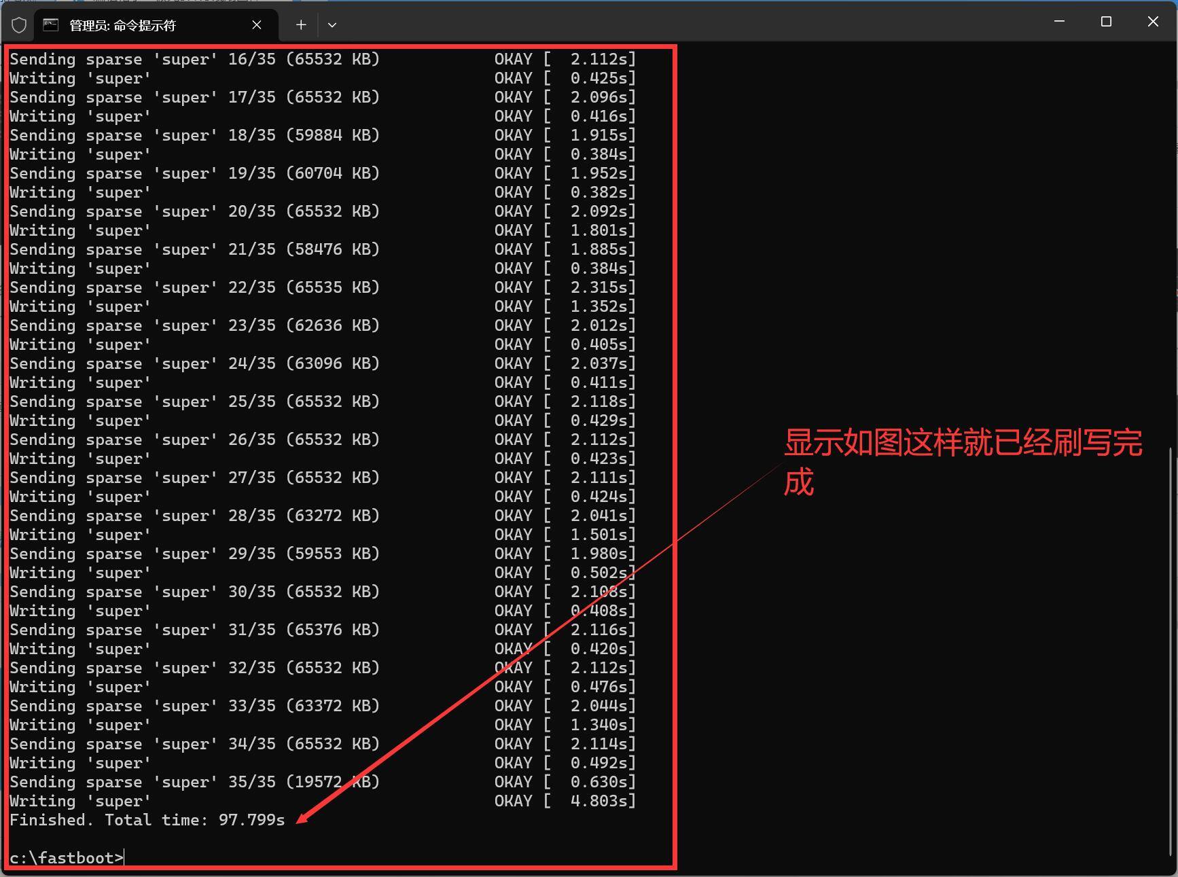Click the shield icon in title bar

pyautogui.click(x=19, y=25)
